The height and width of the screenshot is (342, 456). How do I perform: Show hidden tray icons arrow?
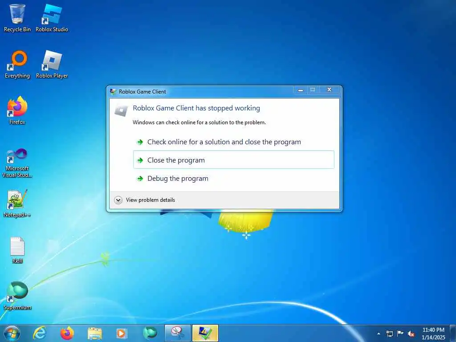click(379, 334)
